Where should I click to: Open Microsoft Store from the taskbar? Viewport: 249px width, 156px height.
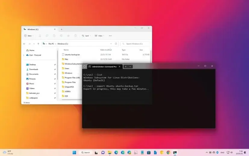pos(149,152)
